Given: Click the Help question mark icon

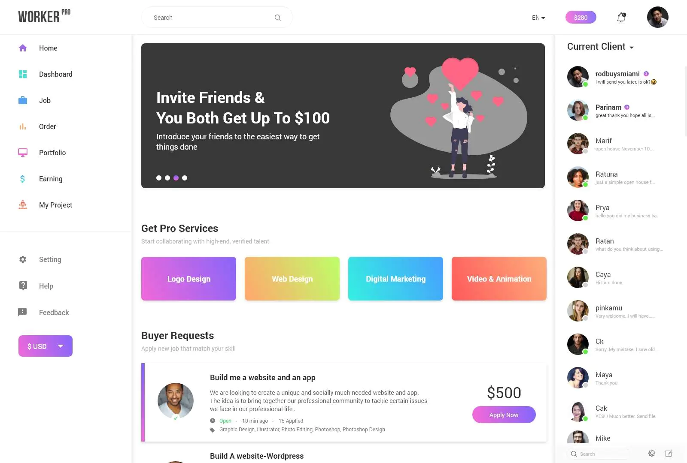Looking at the screenshot, I should point(23,286).
